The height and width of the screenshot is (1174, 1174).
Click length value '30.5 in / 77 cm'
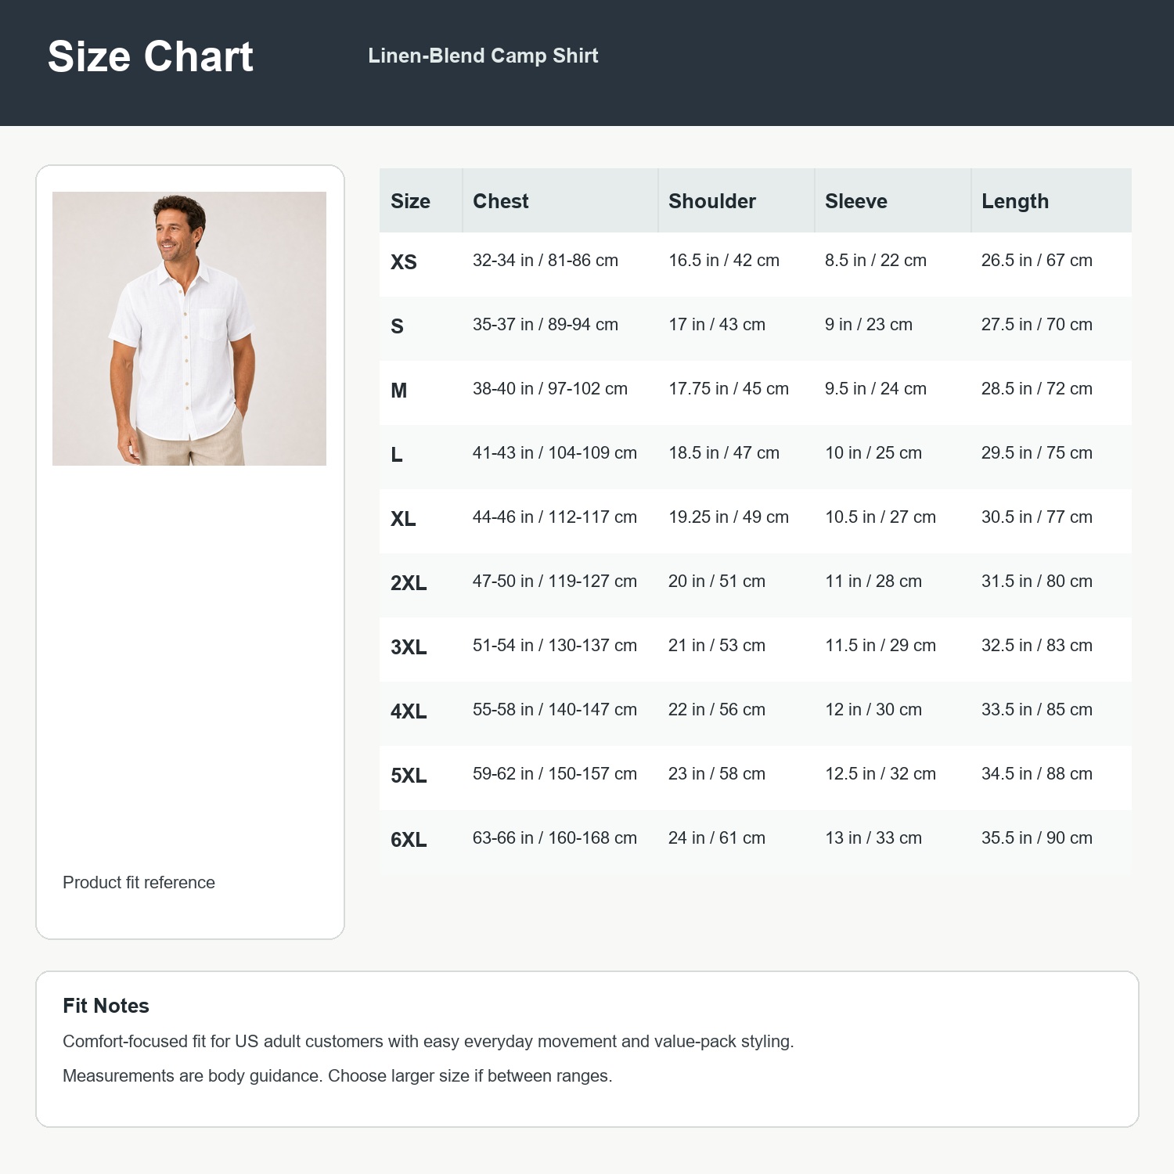(1037, 517)
